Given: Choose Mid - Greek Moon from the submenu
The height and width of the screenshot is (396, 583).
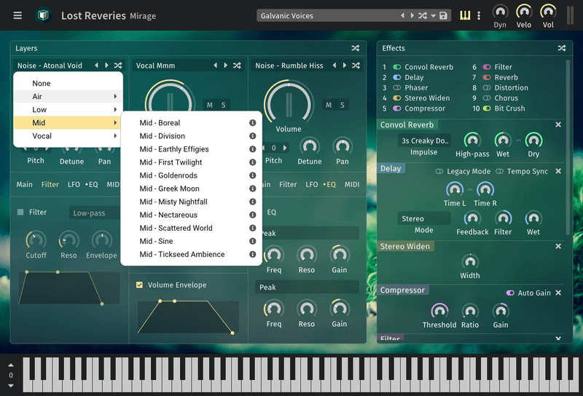Looking at the screenshot, I should [x=169, y=189].
